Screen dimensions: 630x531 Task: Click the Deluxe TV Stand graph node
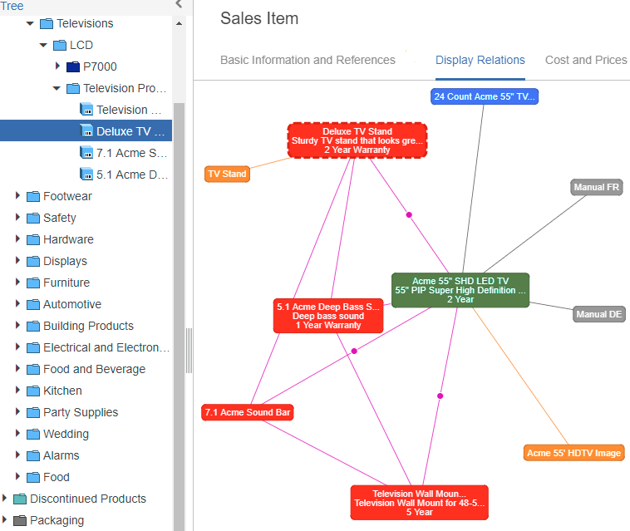(357, 140)
